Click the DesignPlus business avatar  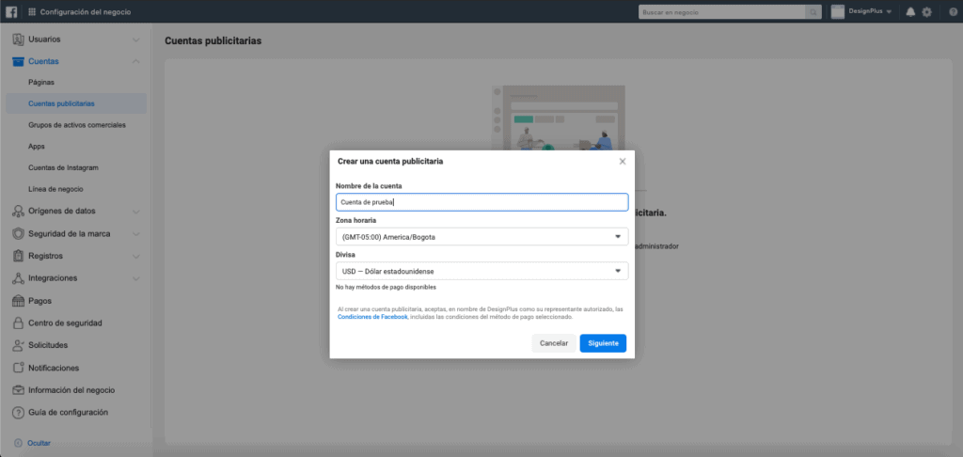click(x=838, y=11)
